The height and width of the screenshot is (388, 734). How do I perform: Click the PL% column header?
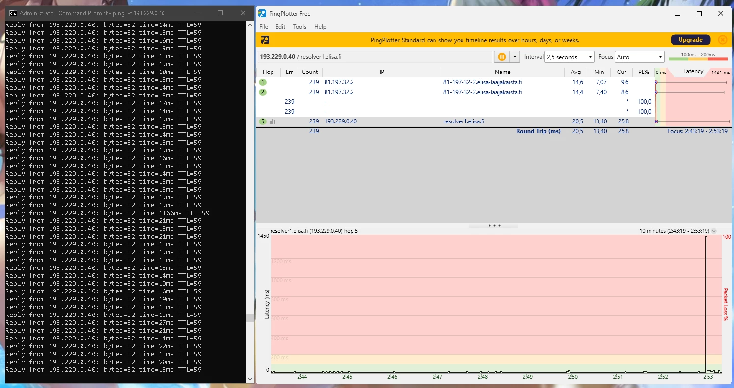coord(644,72)
